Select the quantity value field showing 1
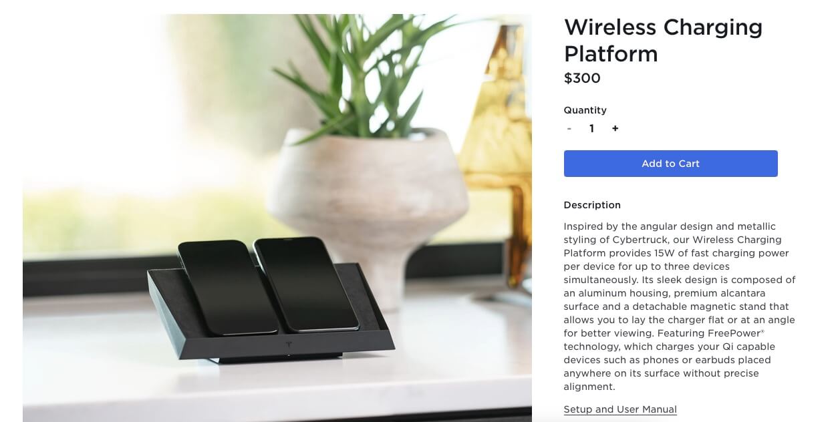The width and height of the screenshot is (828, 422). click(x=591, y=129)
